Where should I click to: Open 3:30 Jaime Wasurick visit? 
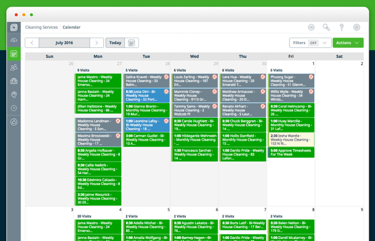(98, 198)
